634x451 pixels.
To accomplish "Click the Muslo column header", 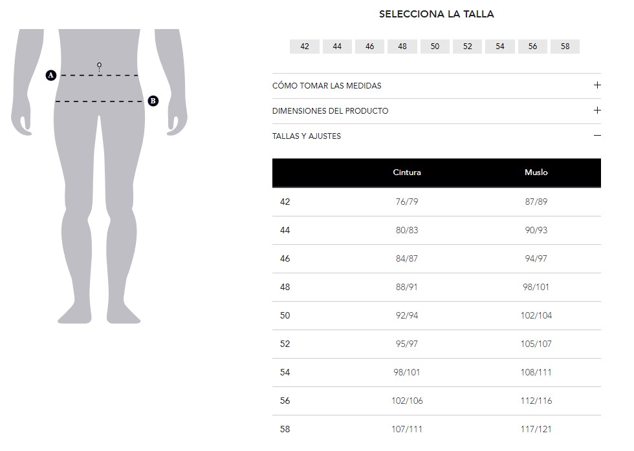I will [536, 173].
